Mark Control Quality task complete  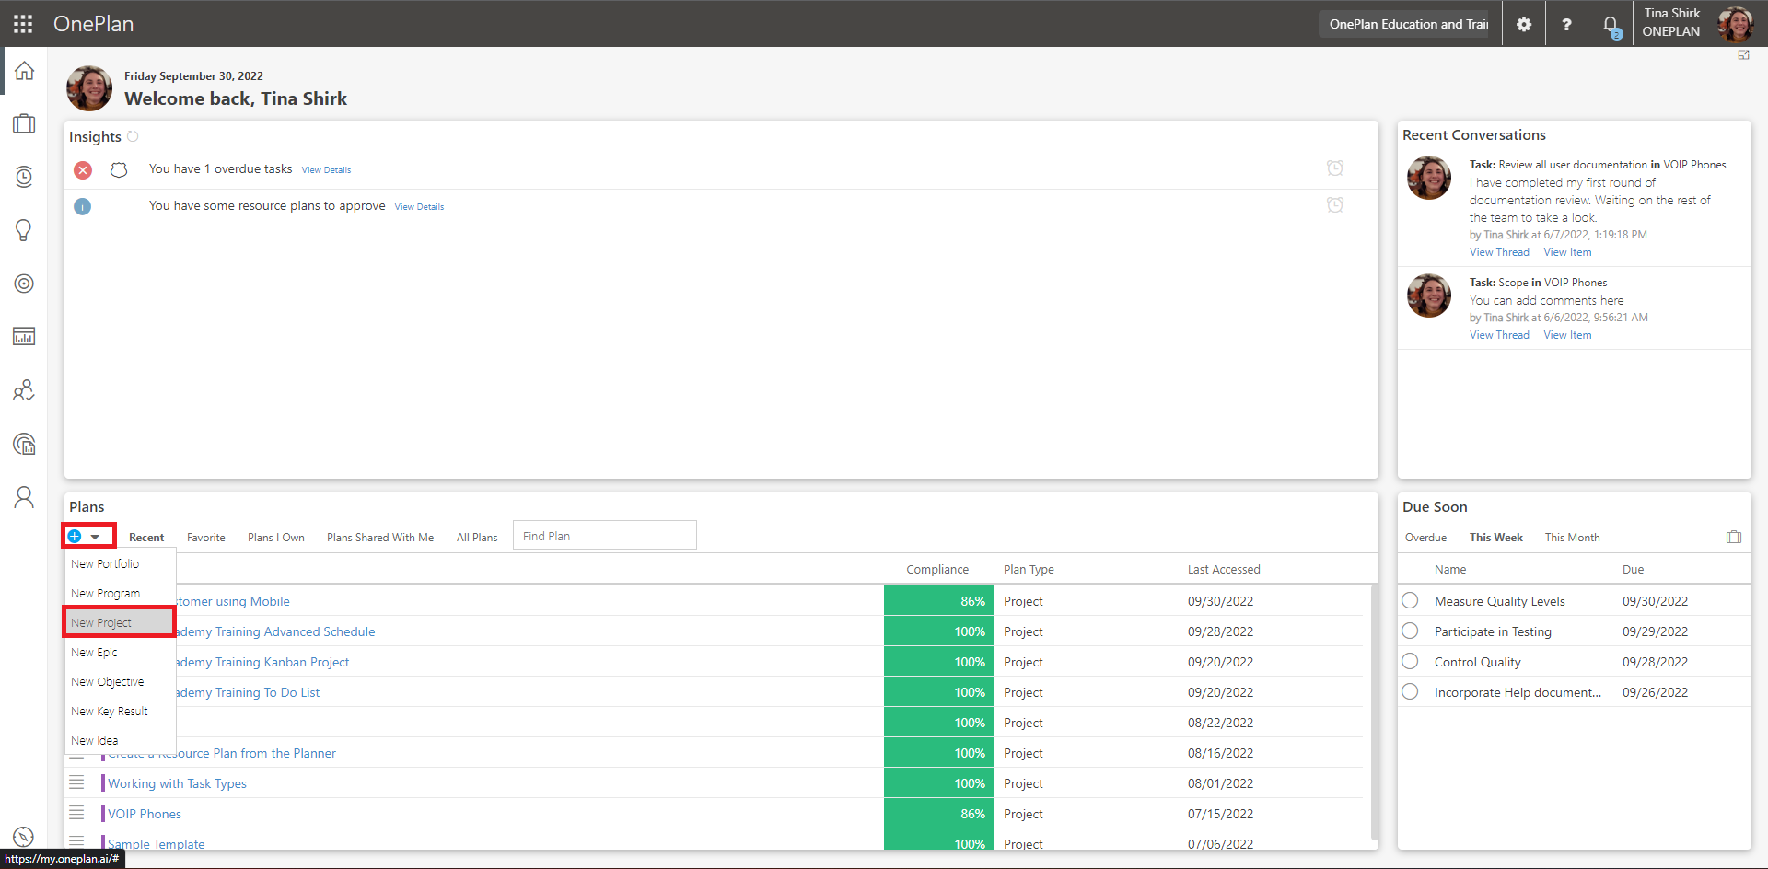1410,661
